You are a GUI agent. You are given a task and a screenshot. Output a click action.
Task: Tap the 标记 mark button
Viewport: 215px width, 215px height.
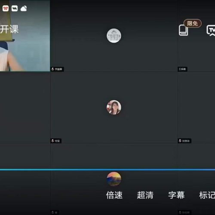click(x=207, y=195)
